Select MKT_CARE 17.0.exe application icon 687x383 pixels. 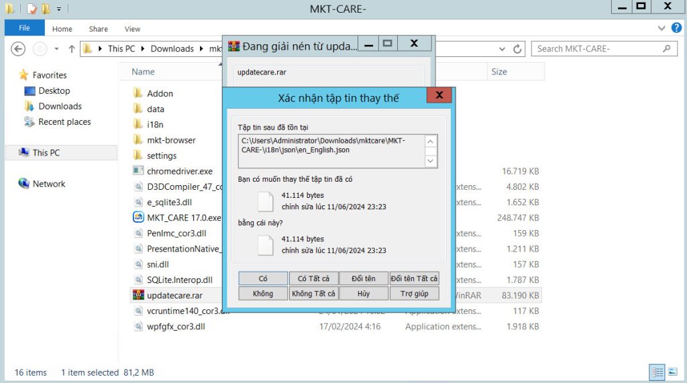coord(138,217)
